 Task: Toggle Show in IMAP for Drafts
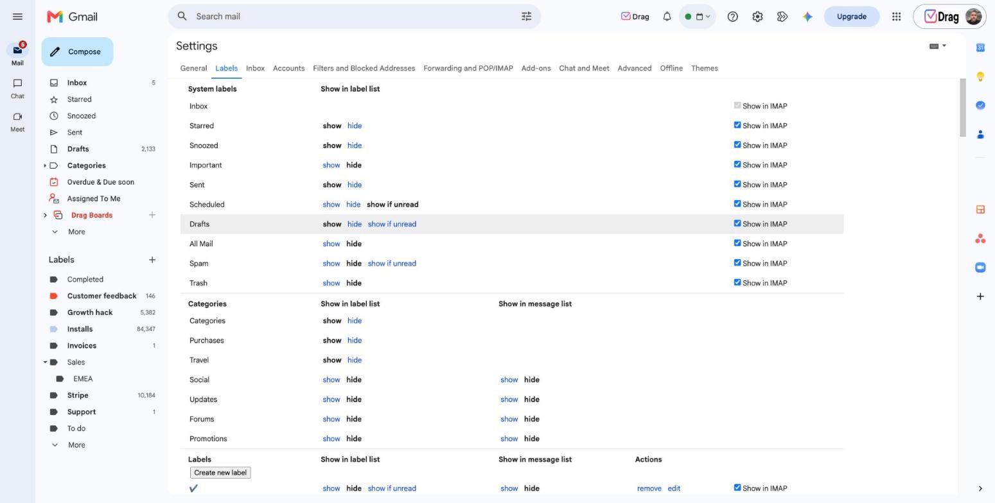coord(737,224)
